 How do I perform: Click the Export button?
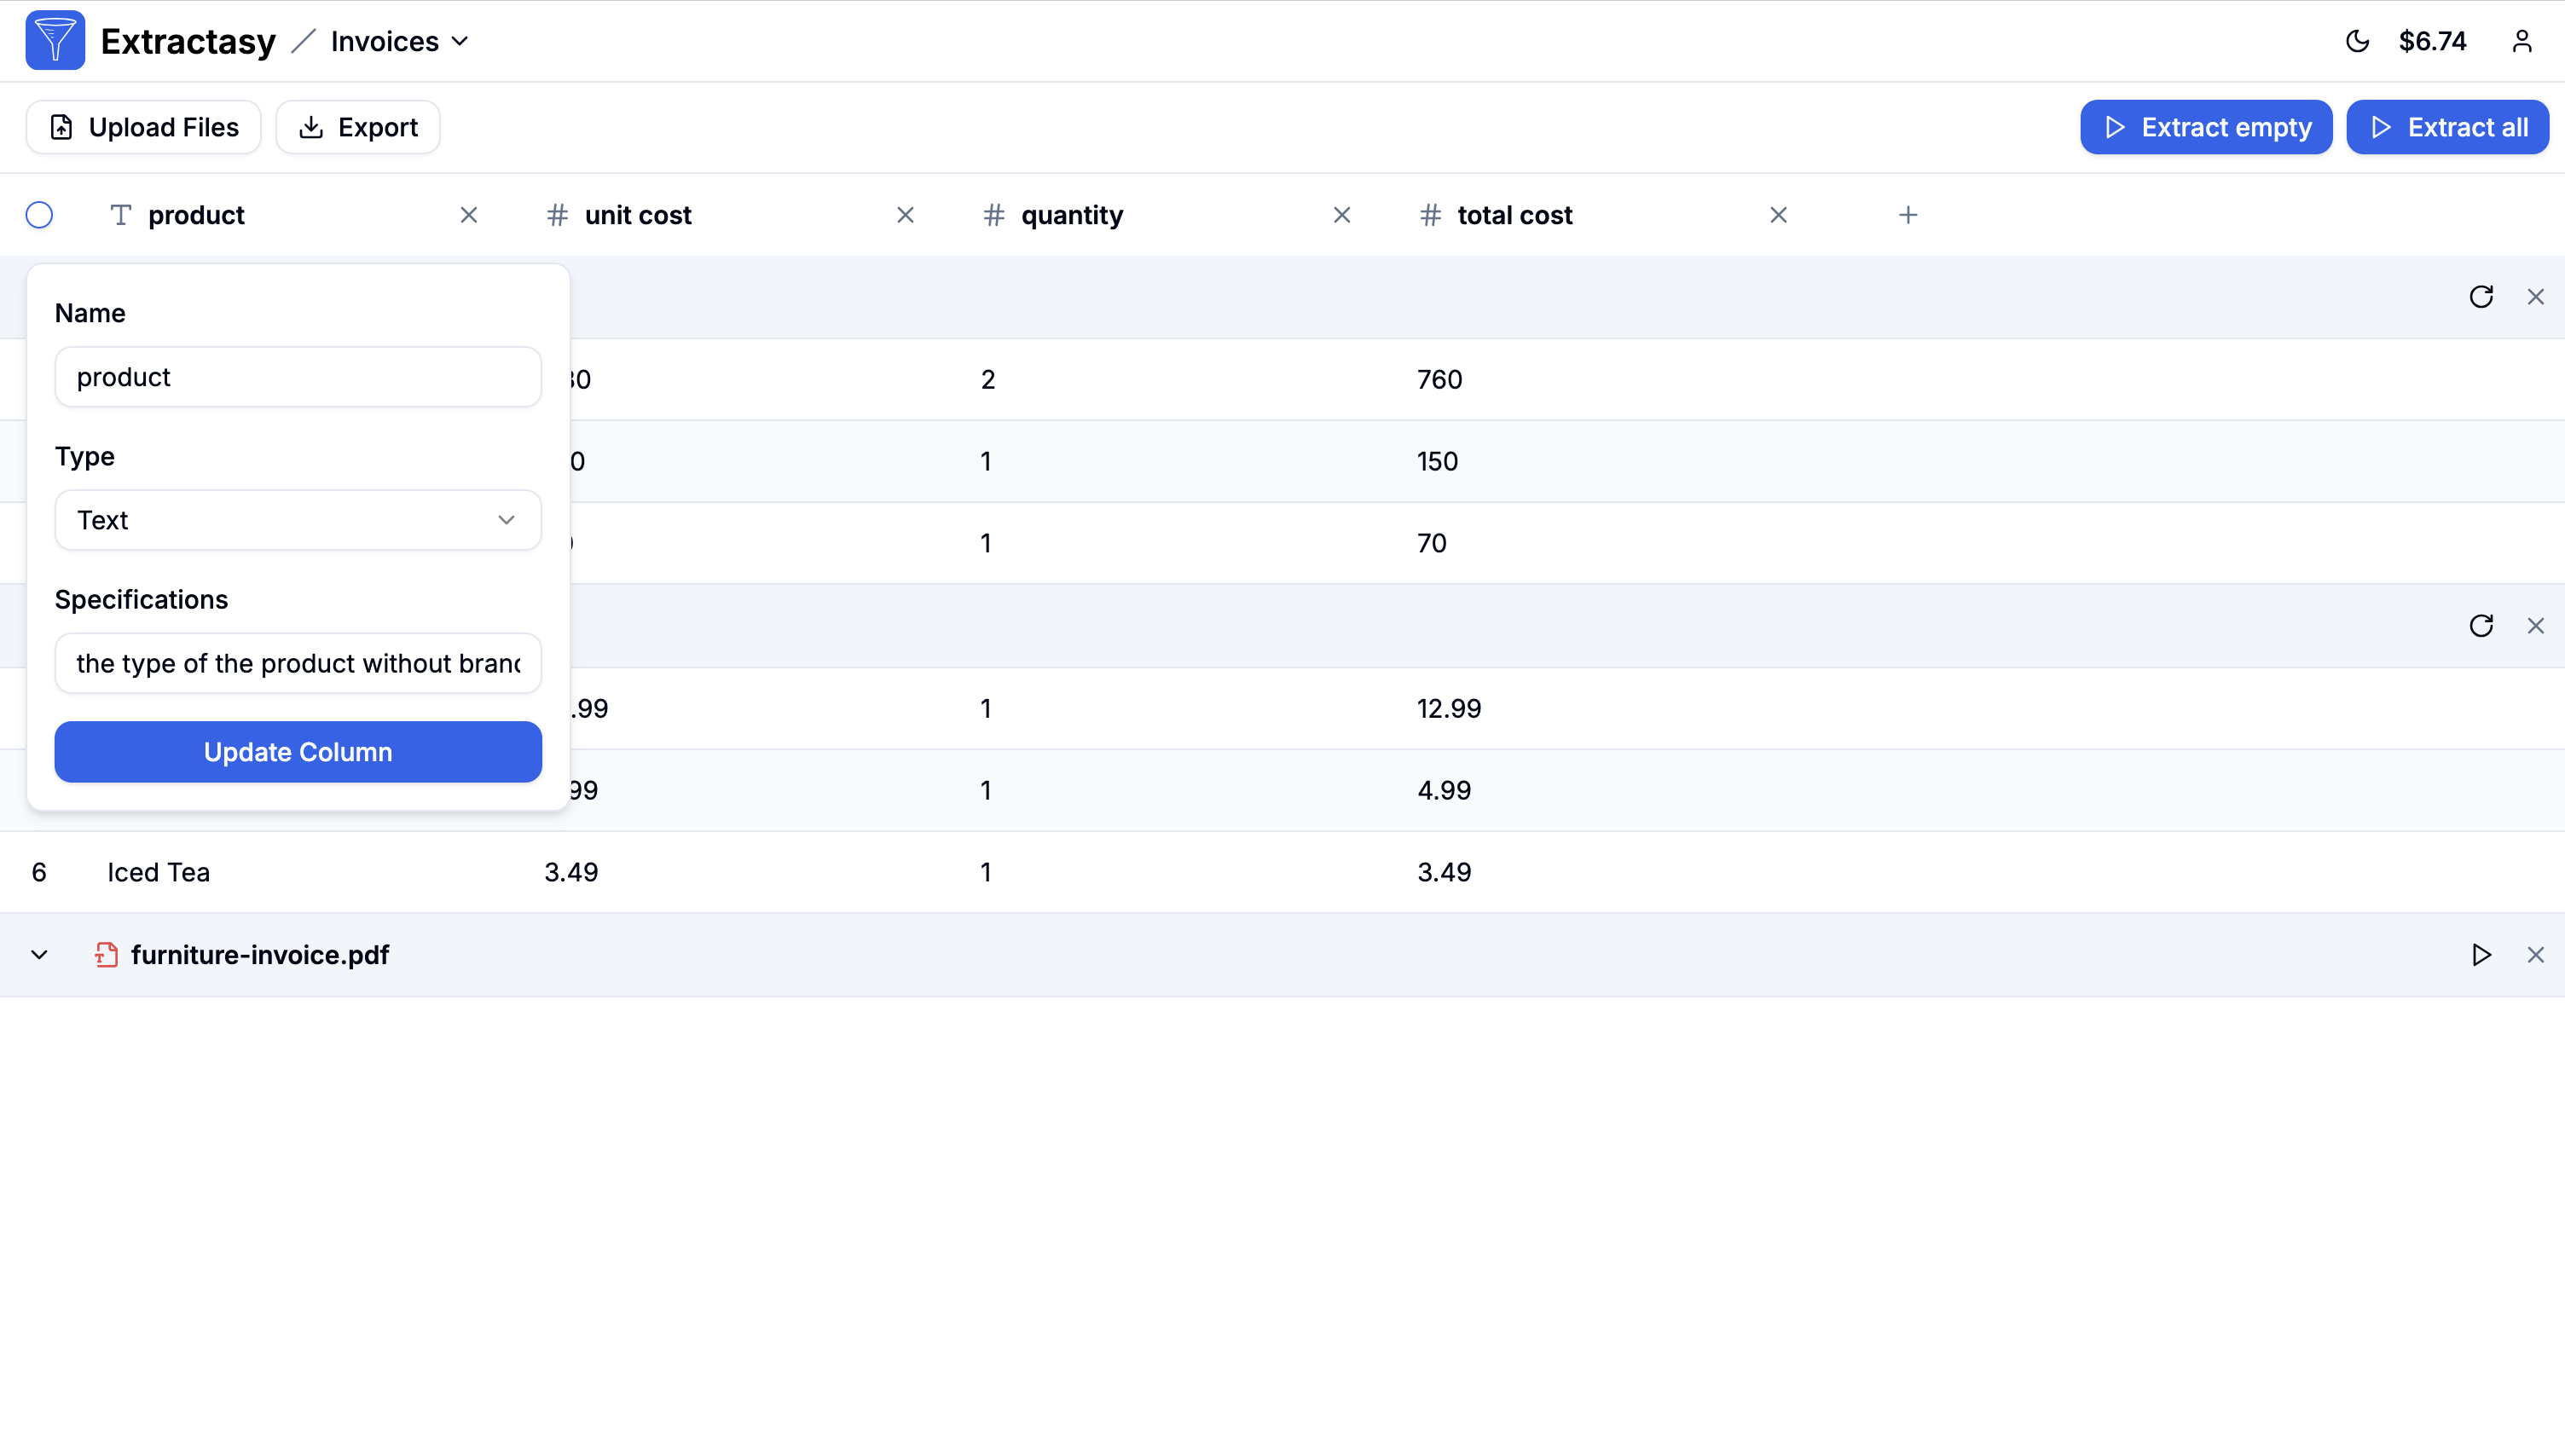(x=358, y=127)
